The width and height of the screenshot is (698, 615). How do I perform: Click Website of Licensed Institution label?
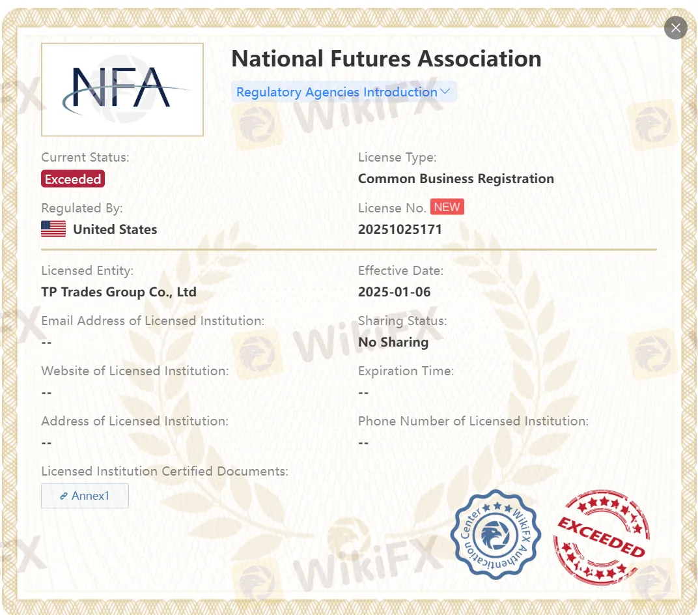[x=135, y=371]
